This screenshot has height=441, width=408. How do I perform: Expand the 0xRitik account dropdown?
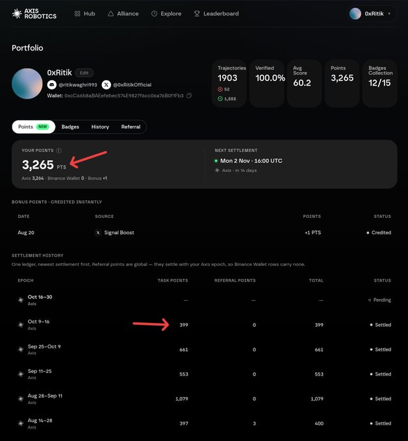click(372, 14)
